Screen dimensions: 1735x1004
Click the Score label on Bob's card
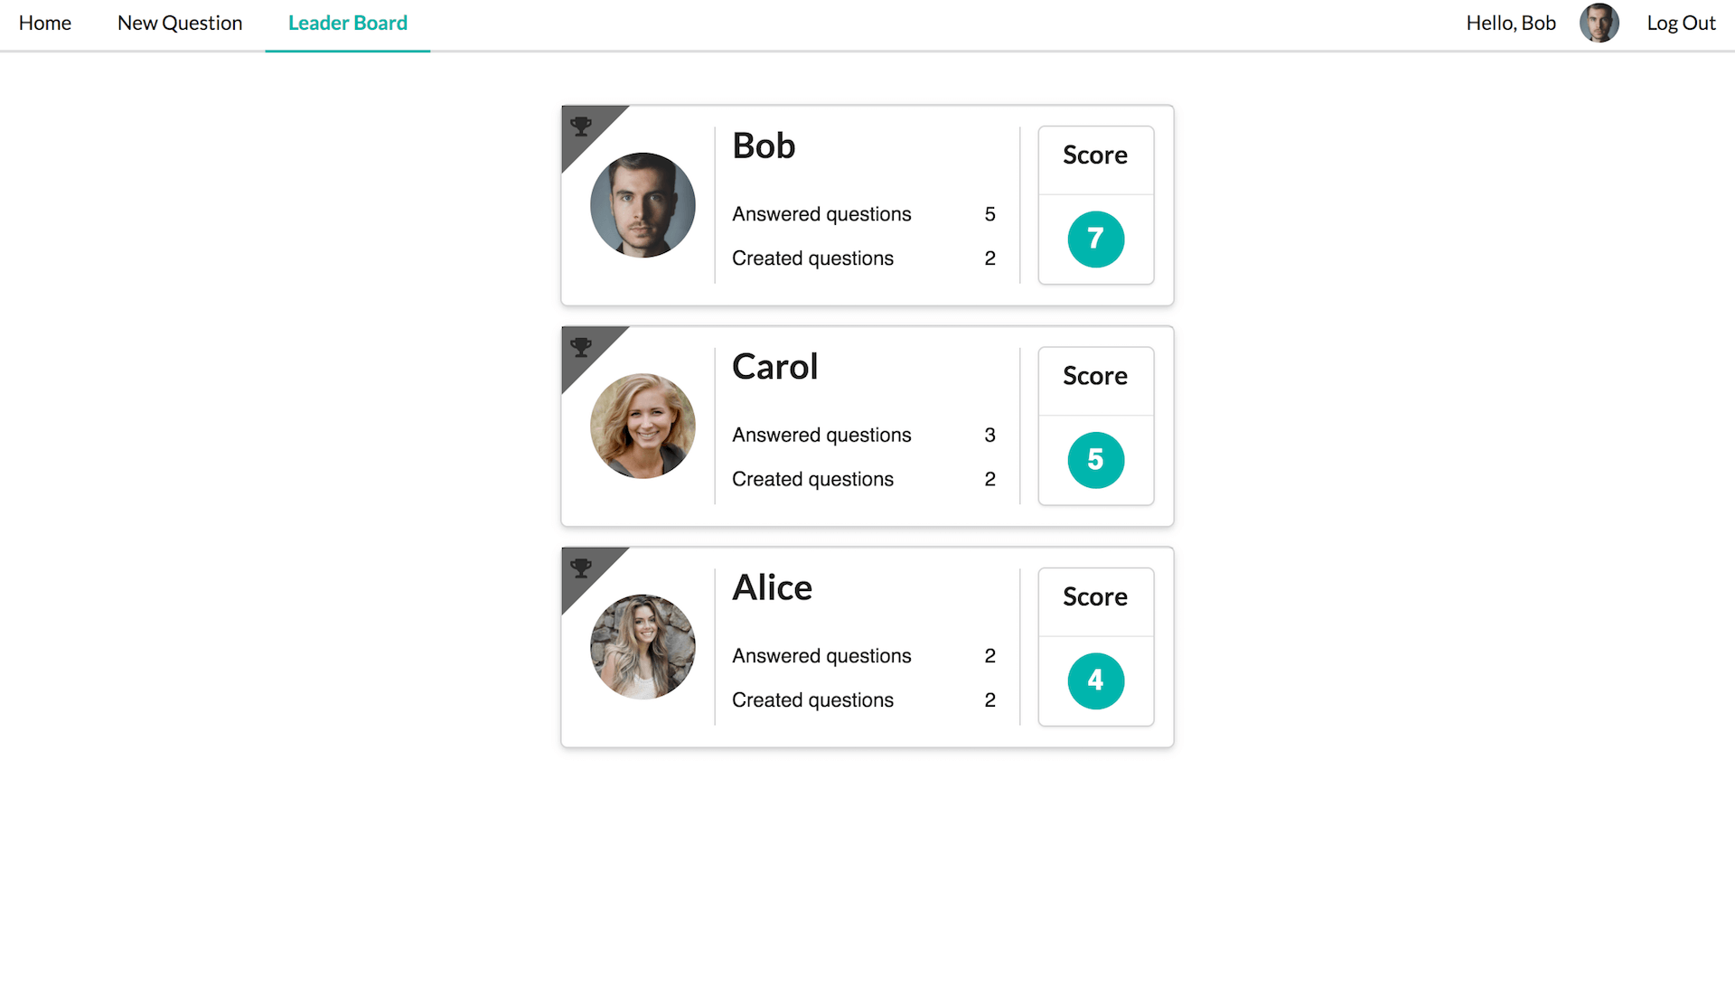click(1094, 155)
